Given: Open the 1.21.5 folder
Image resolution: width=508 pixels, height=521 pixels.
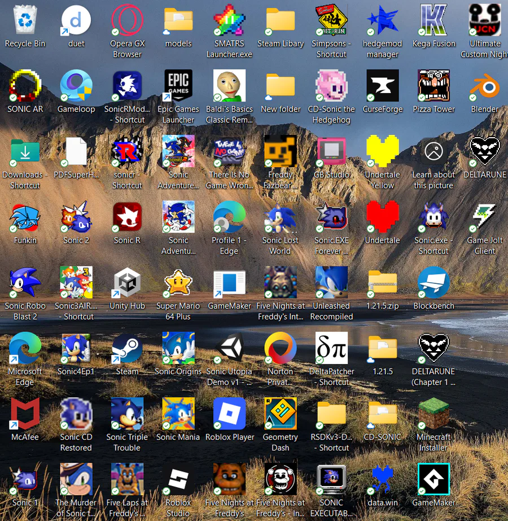Looking at the screenshot, I should click(x=383, y=348).
